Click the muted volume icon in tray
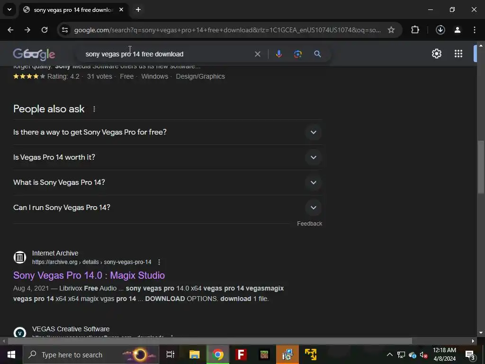485x364 pixels. (424, 355)
